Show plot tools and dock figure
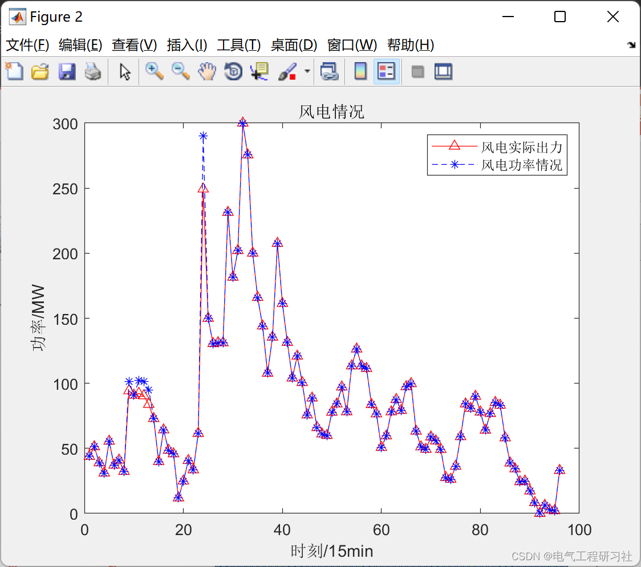Image resolution: width=641 pixels, height=567 pixels. coord(443,71)
